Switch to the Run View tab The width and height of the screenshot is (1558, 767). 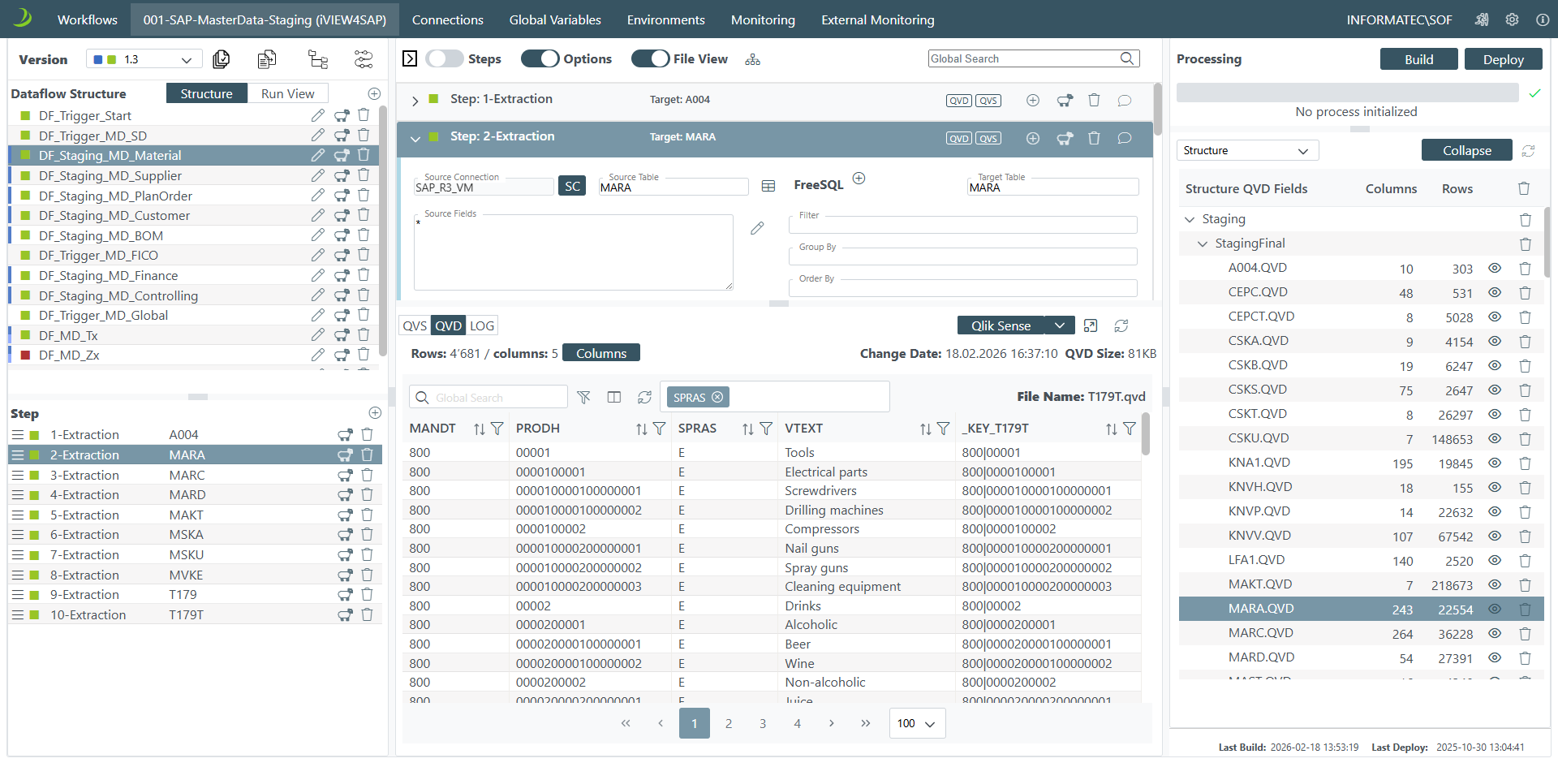(x=287, y=93)
